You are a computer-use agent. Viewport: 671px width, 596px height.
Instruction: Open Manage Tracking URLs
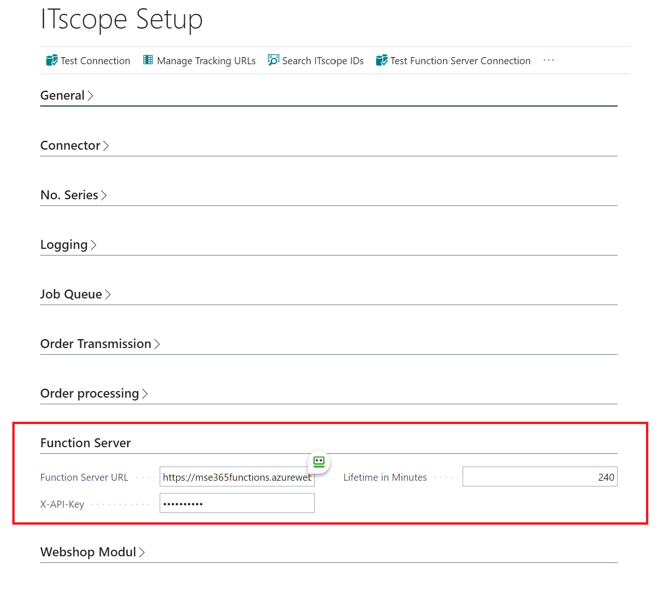click(206, 60)
